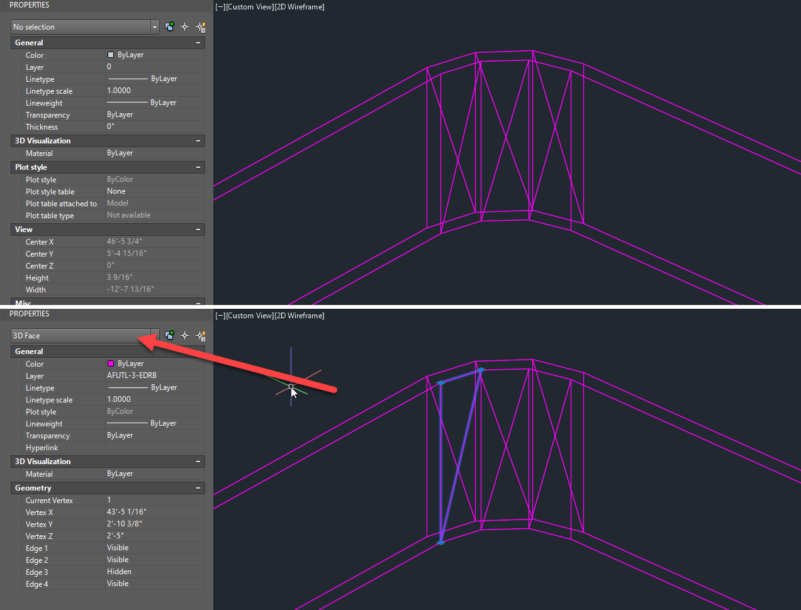Click Select Objects icon beside 3D Face dropdown
The image size is (801, 610).
click(184, 335)
